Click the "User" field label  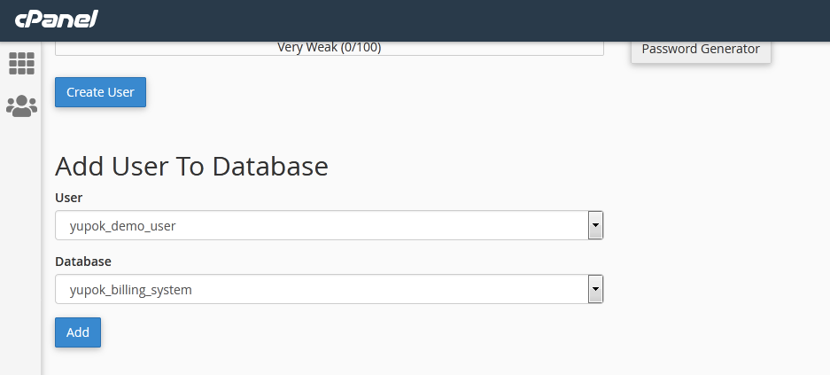pos(69,197)
